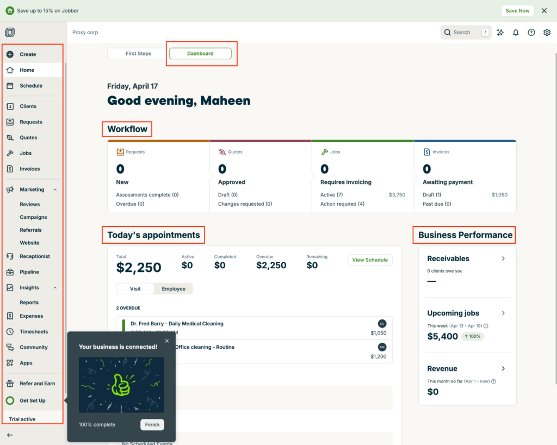The width and height of the screenshot is (557, 445).
Task: Click in the Search field
Action: click(x=466, y=32)
